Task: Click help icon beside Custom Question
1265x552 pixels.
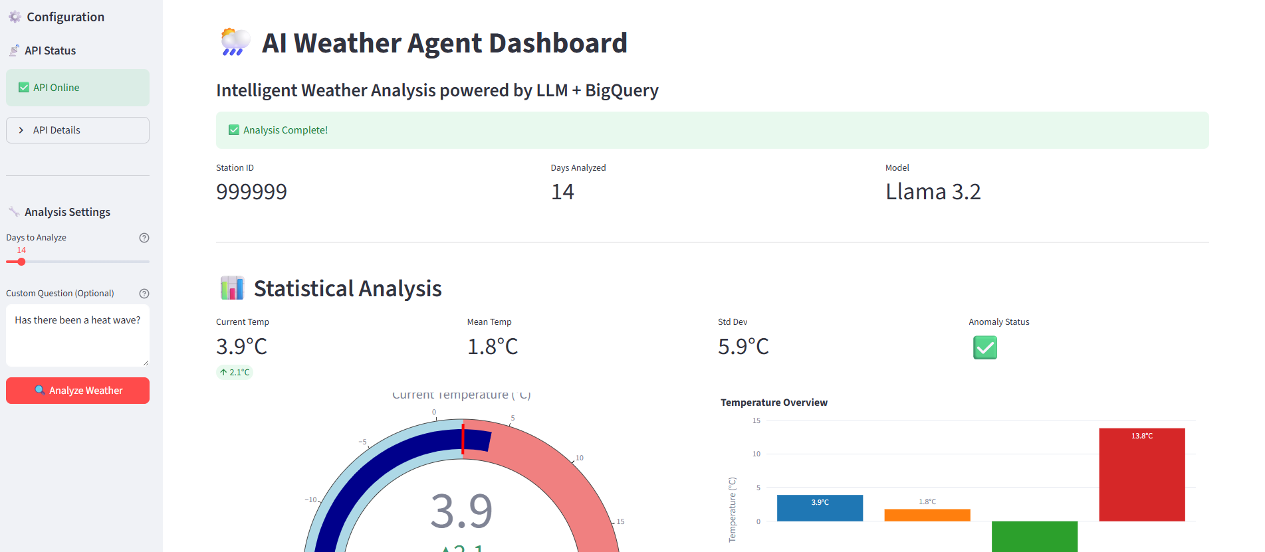Action: click(x=144, y=294)
